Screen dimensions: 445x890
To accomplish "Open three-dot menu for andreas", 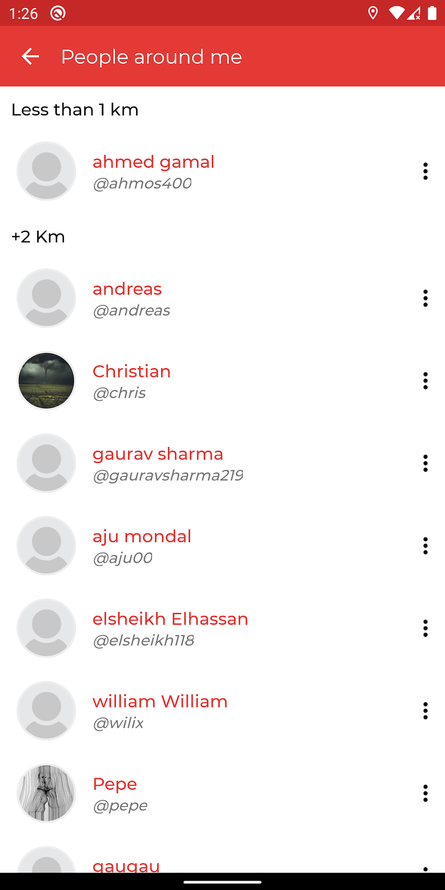I will click(x=425, y=298).
